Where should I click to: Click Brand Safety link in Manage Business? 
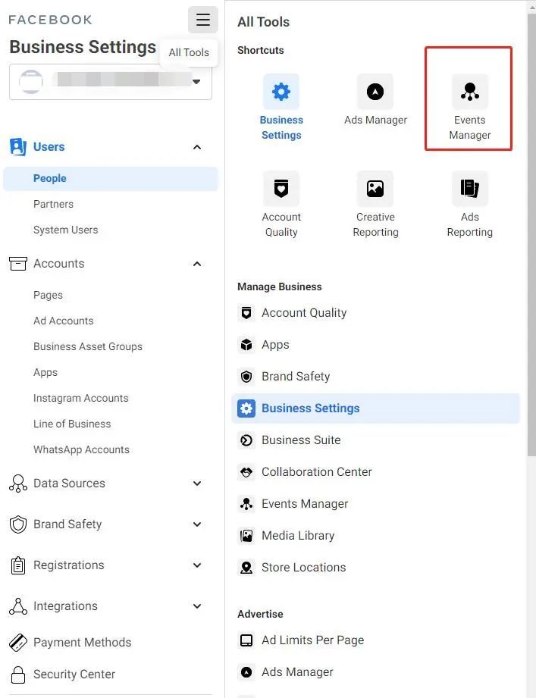[296, 377]
